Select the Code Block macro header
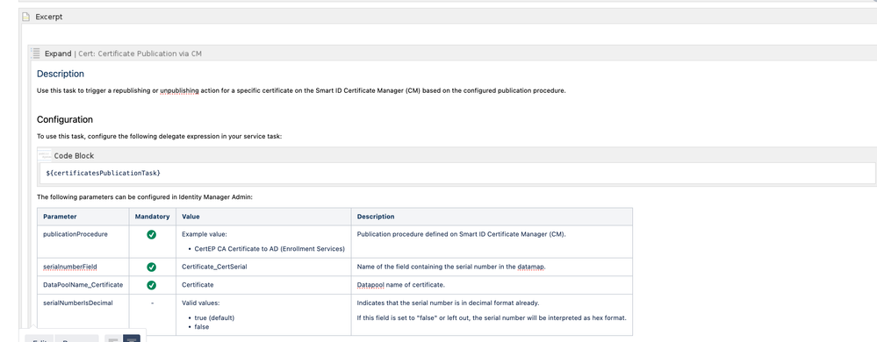 point(456,156)
